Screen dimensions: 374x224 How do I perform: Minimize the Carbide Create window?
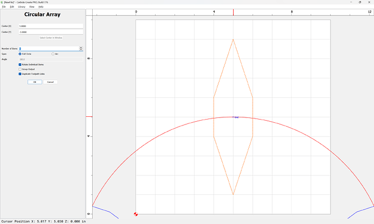351,2
